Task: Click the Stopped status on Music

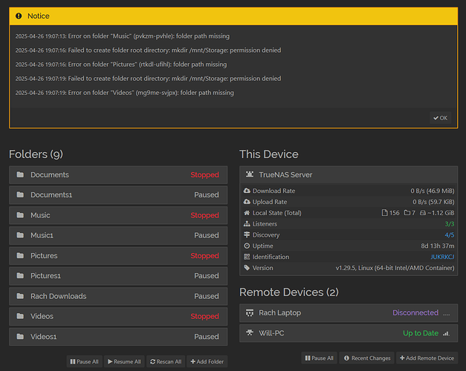Action: pyautogui.click(x=205, y=215)
